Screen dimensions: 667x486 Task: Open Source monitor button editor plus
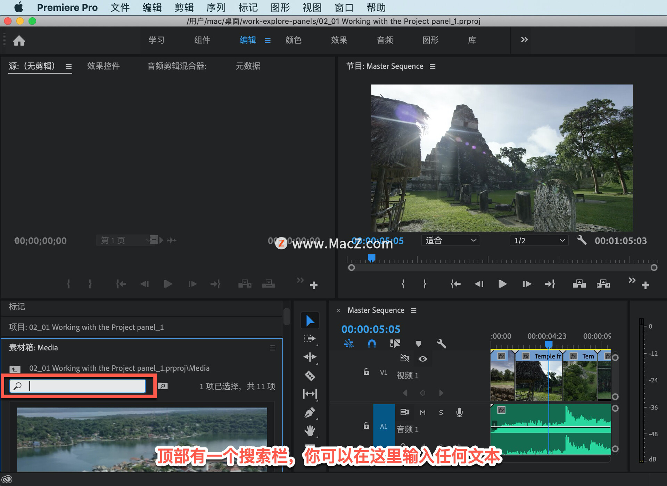[x=314, y=285]
